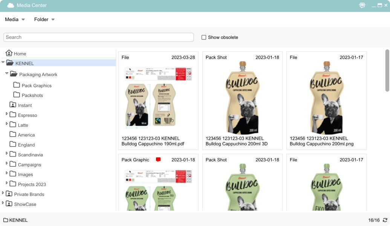Toggle the Show obsolete checkbox
The image size is (390, 226).
click(x=204, y=37)
